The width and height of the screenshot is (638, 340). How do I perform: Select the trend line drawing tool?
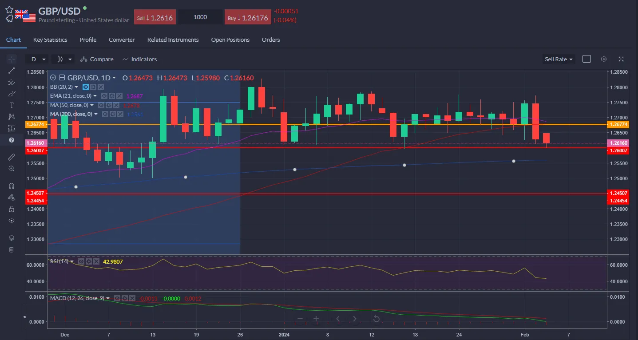pyautogui.click(x=12, y=70)
